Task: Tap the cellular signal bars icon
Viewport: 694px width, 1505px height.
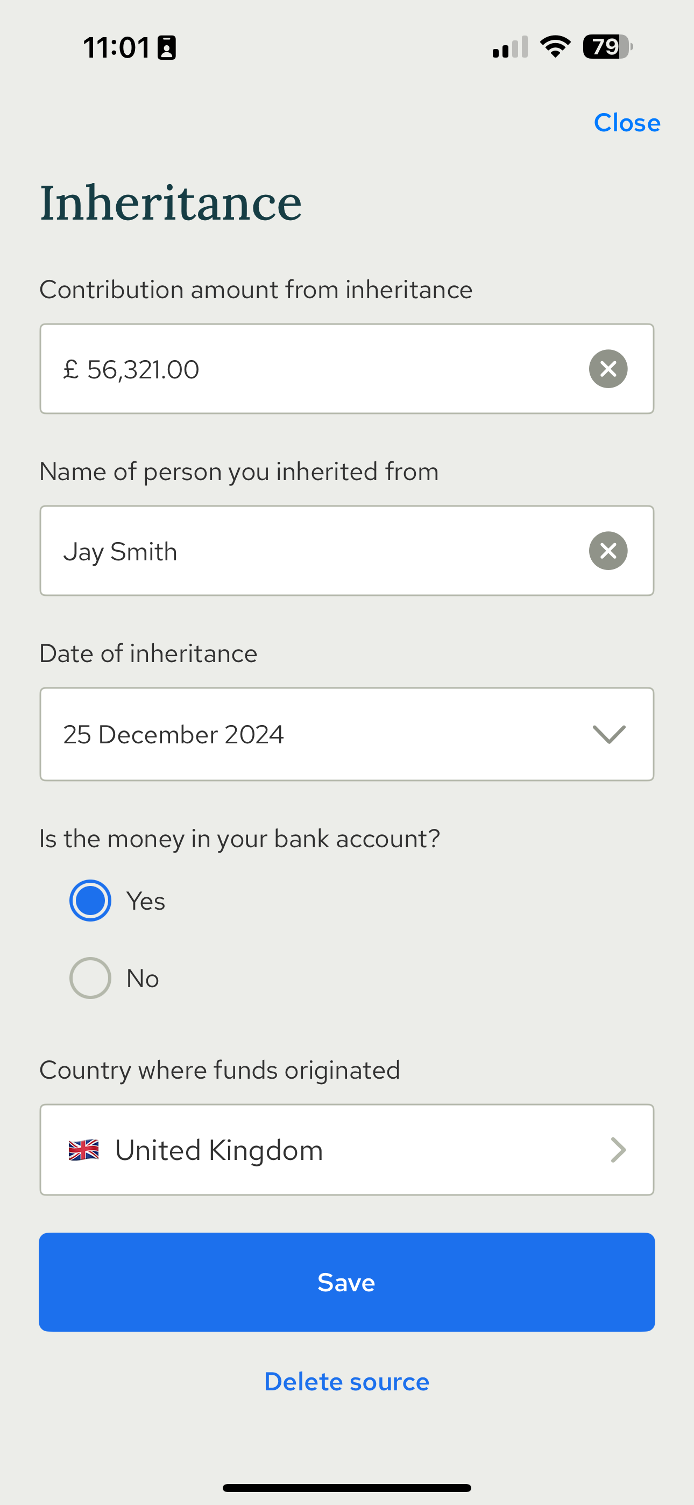Action: pos(510,47)
